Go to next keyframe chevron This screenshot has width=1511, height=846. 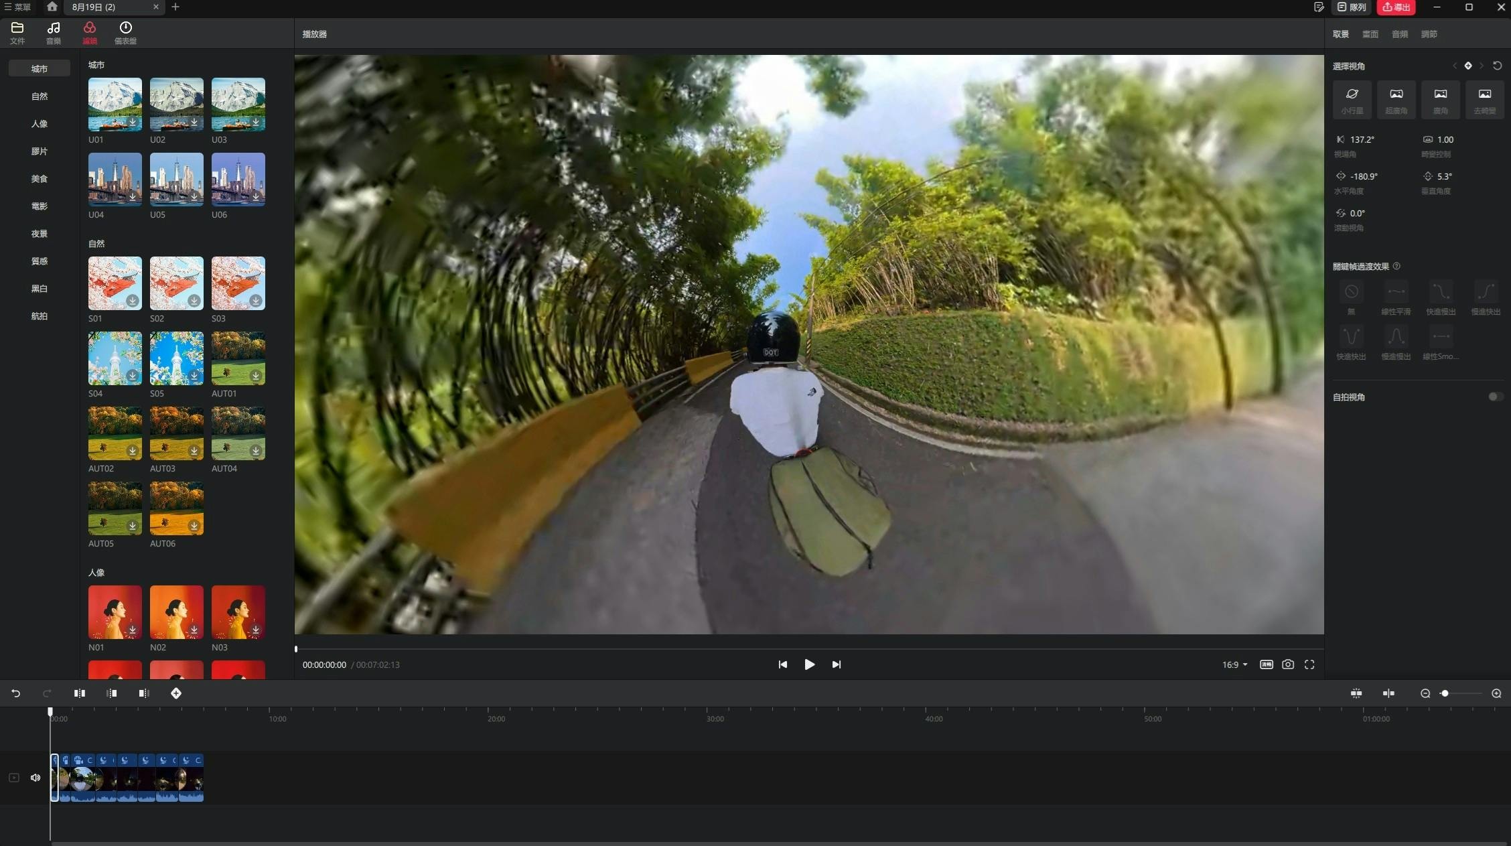coord(1482,66)
